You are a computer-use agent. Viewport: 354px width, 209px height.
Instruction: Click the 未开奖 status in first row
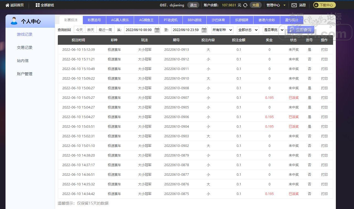pyautogui.click(x=293, y=50)
